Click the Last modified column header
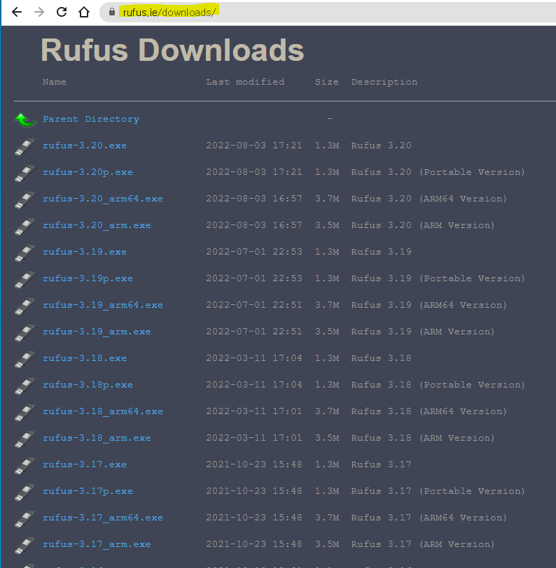The width and height of the screenshot is (556, 568). (x=245, y=82)
